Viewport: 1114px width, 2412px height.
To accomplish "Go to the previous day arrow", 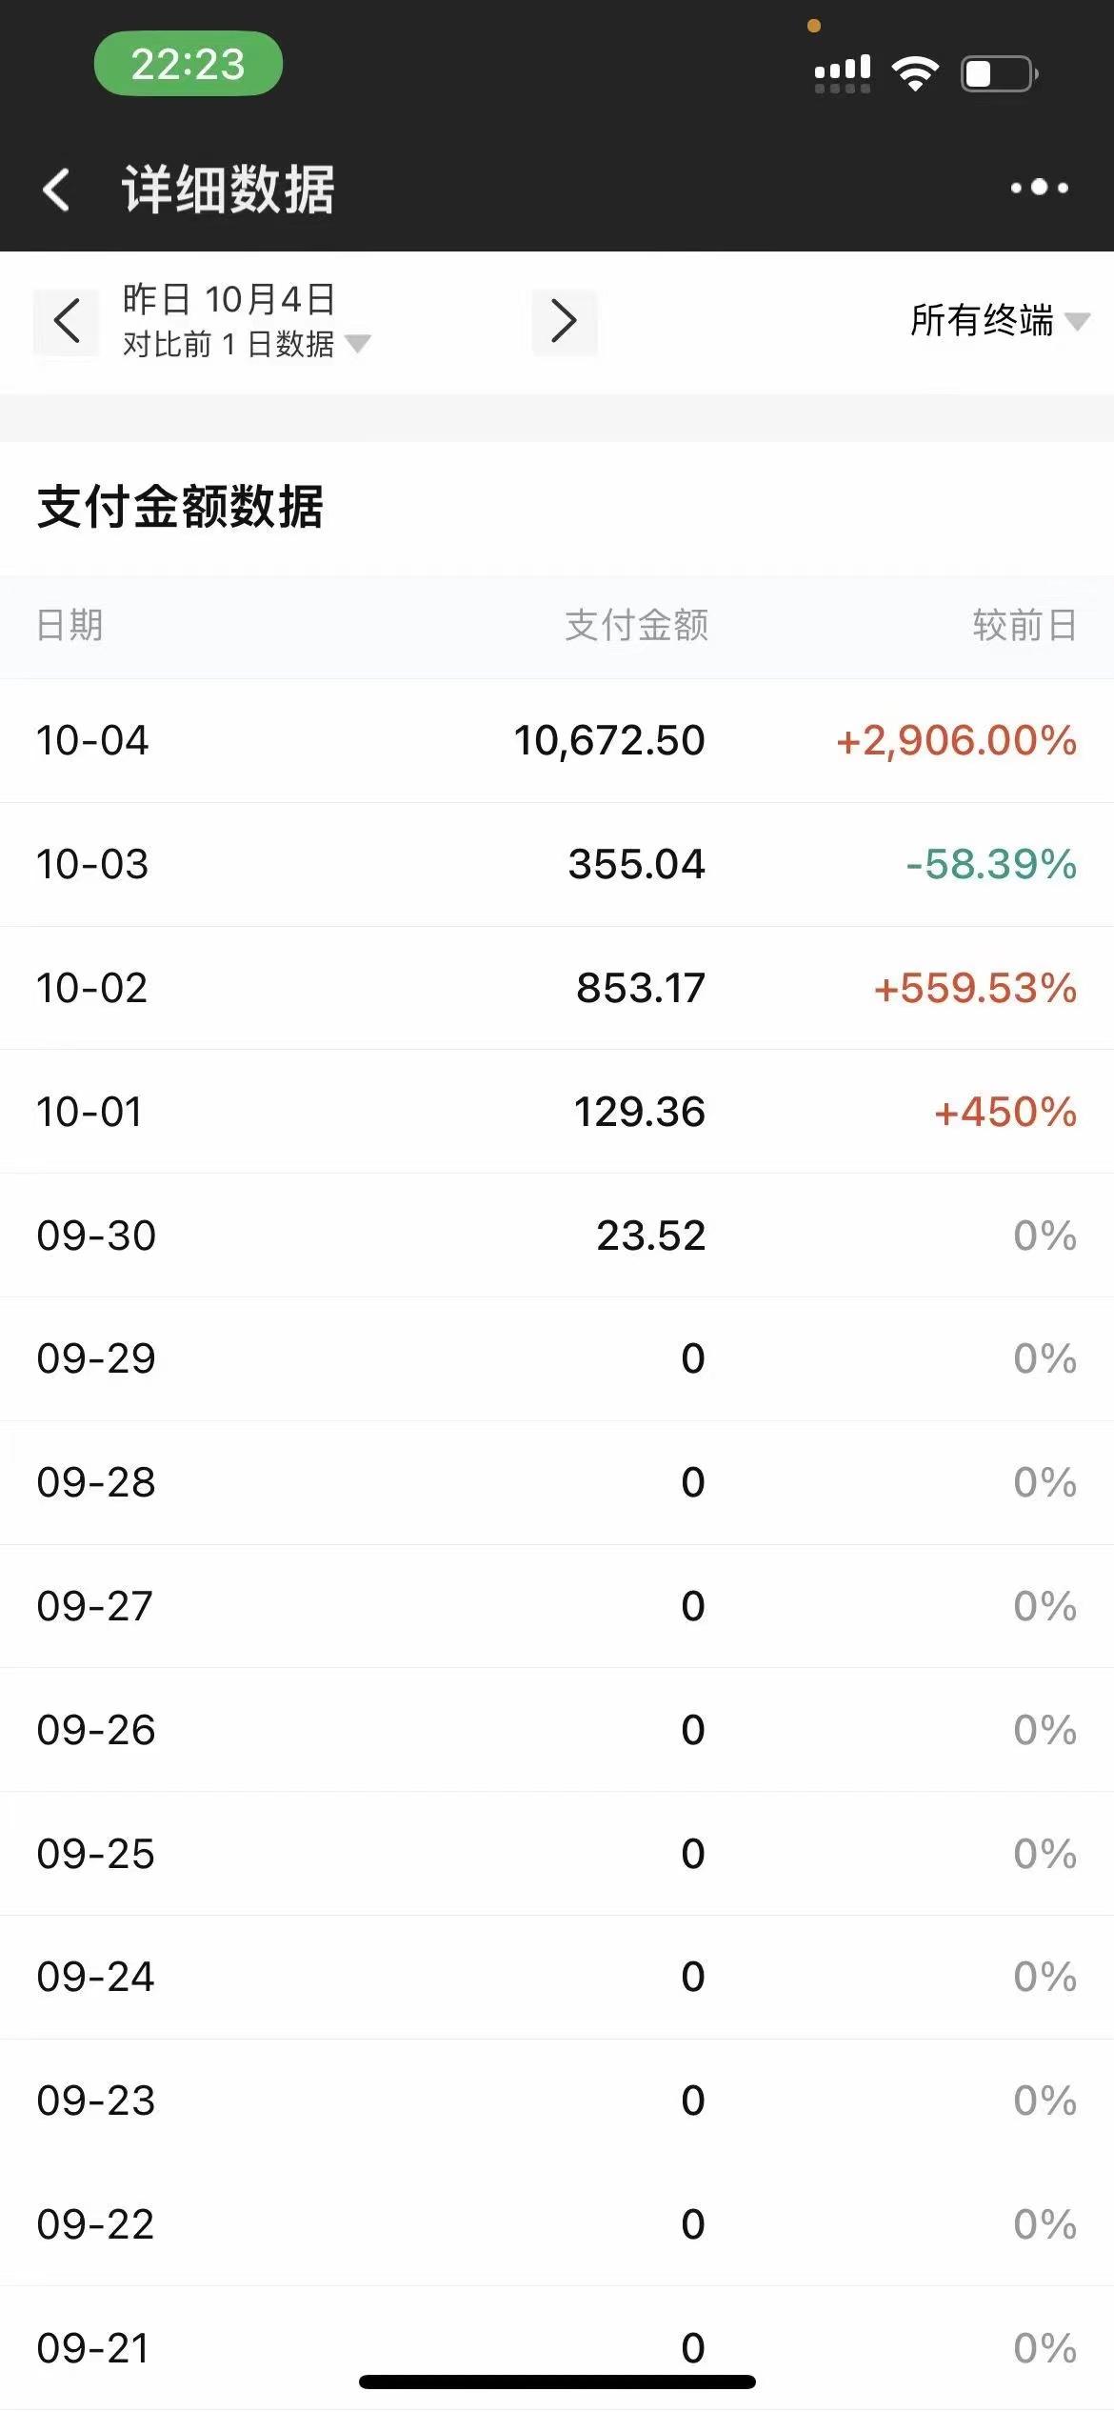I will point(67,321).
